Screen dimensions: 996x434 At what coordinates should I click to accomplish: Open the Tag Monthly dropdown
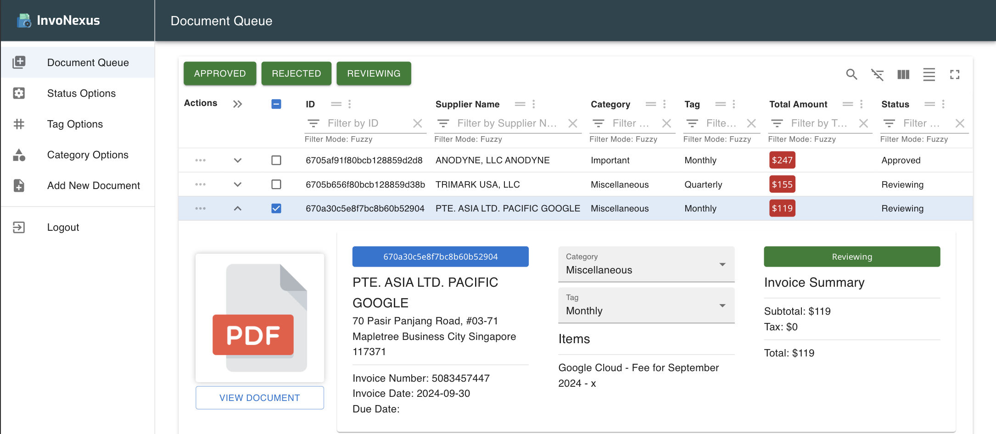point(646,305)
